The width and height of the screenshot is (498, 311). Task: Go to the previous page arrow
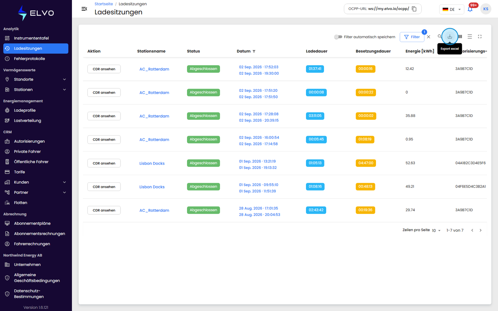pos(472,230)
